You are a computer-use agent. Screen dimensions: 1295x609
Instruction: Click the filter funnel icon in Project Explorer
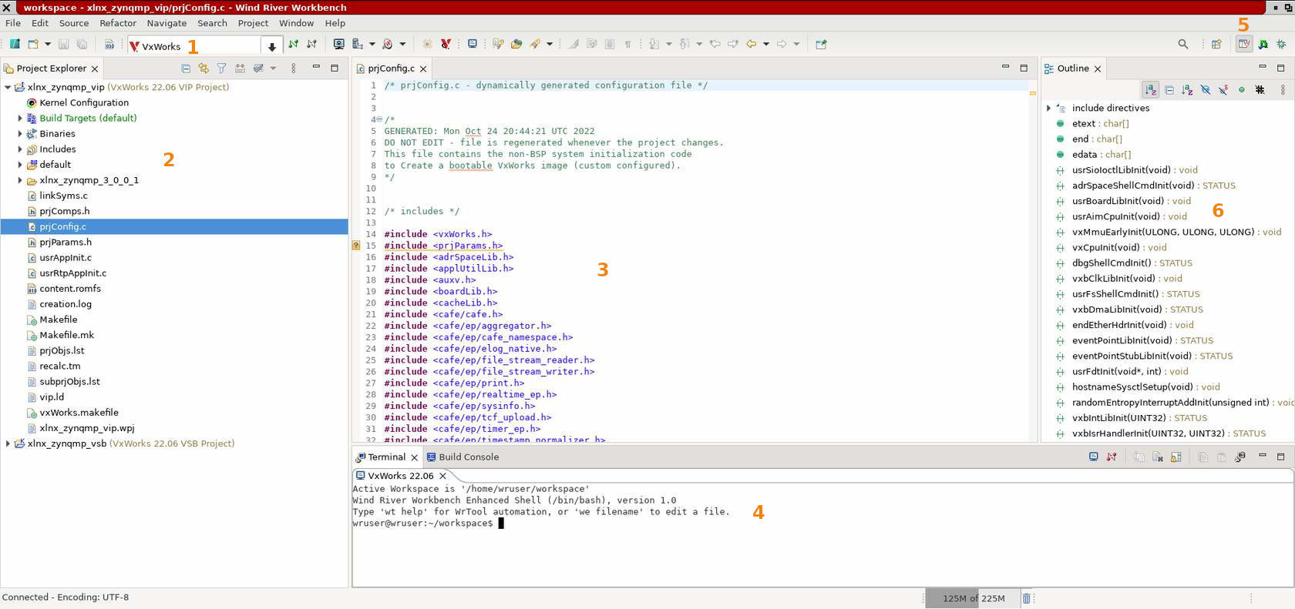click(x=221, y=69)
